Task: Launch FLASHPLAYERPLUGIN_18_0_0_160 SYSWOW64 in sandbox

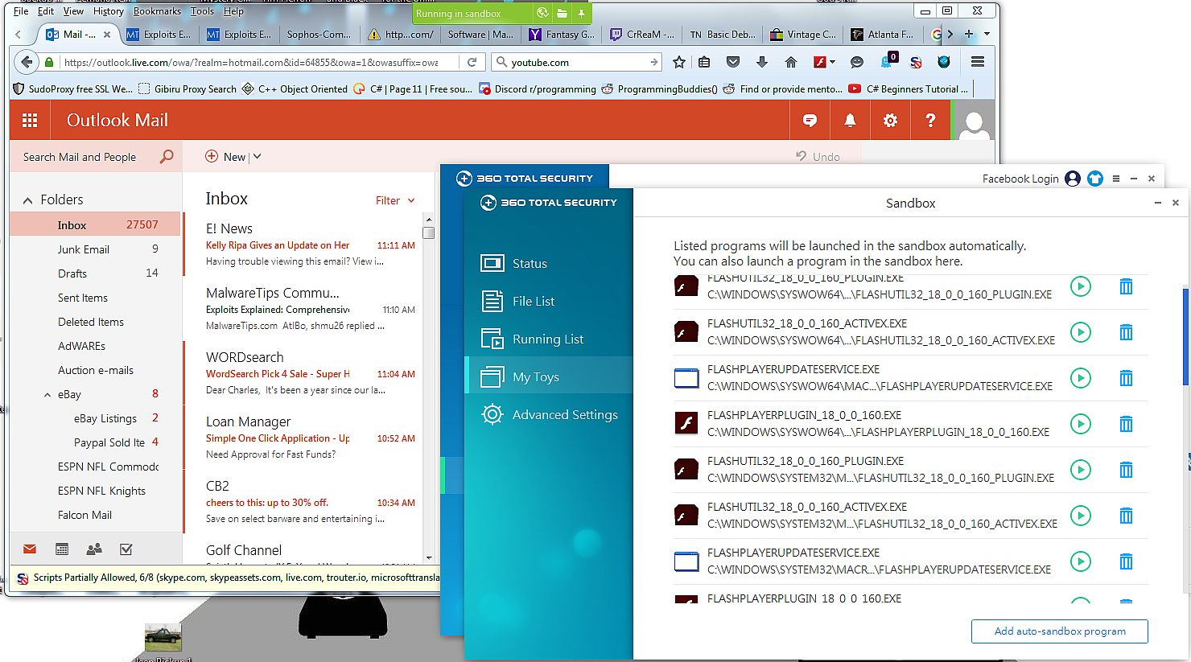Action: [1081, 424]
